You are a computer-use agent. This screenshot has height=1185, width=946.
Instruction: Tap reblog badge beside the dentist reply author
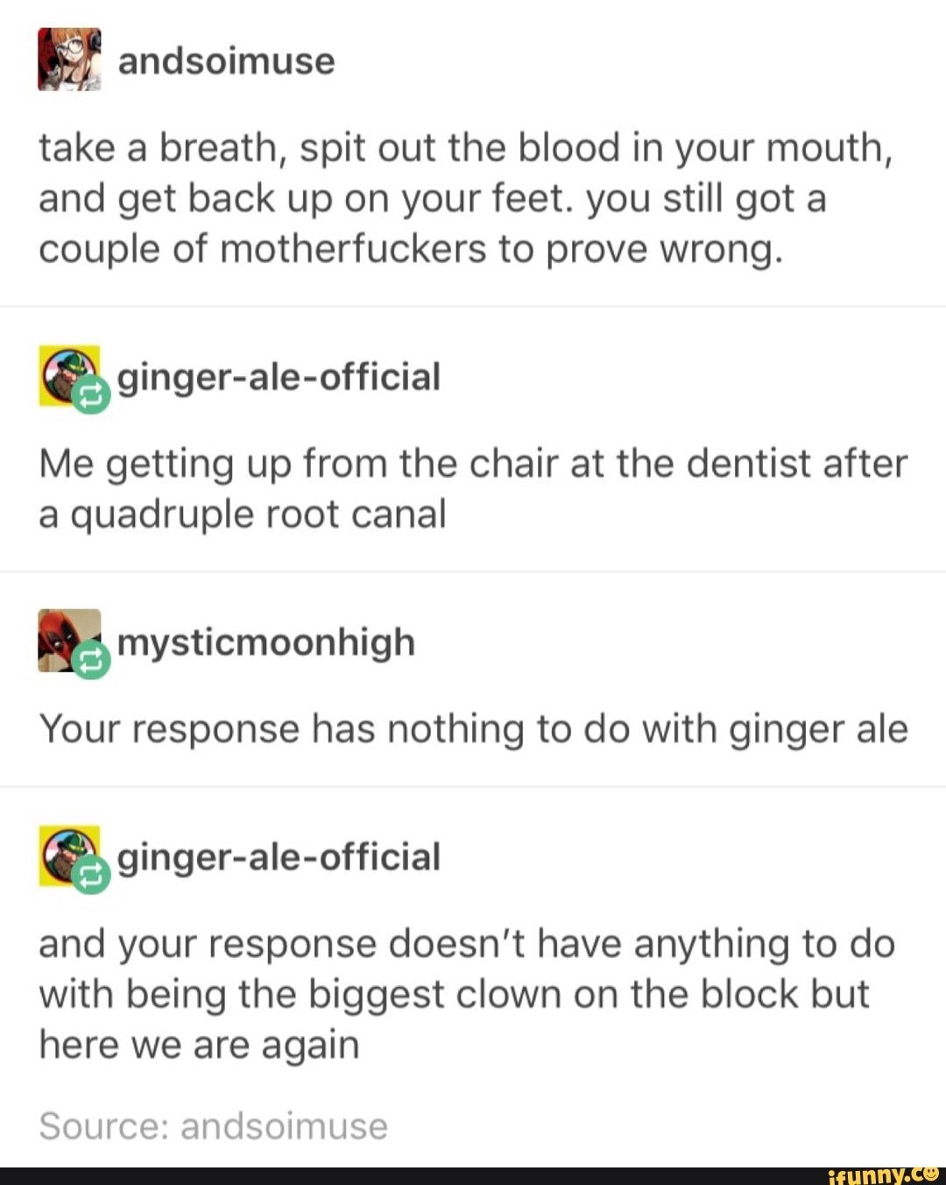point(91,395)
